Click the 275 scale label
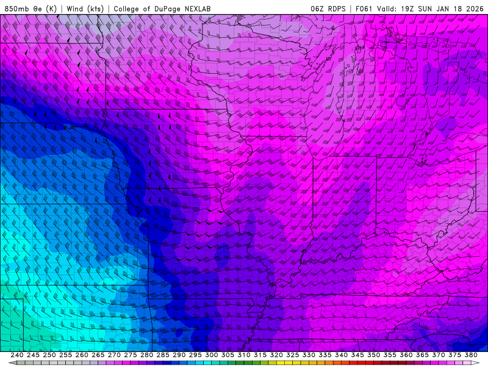 130,355
